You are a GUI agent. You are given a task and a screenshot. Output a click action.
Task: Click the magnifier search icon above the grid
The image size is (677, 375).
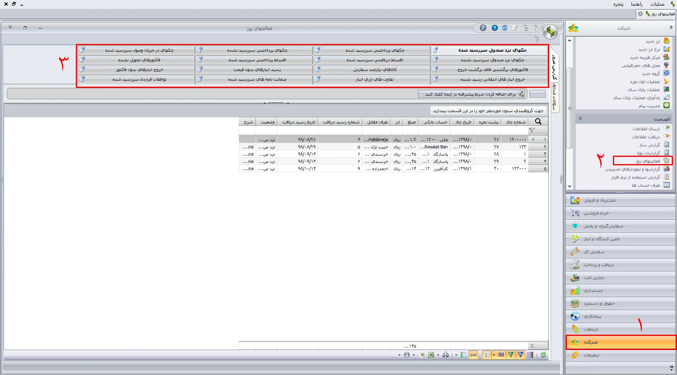pos(538,121)
